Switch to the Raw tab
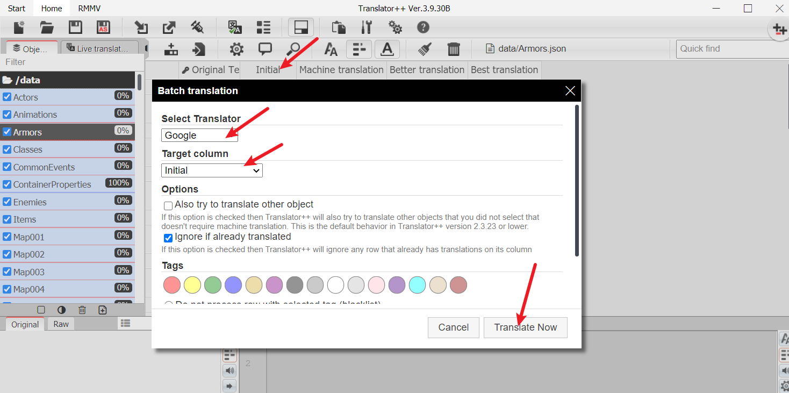 coord(61,324)
